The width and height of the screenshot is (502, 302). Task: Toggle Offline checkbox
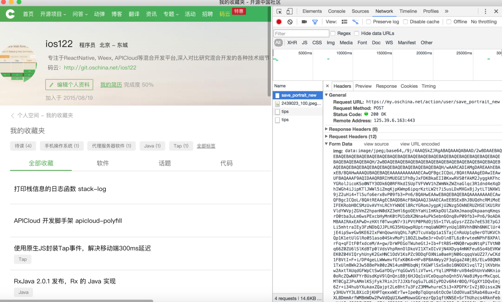point(449,22)
